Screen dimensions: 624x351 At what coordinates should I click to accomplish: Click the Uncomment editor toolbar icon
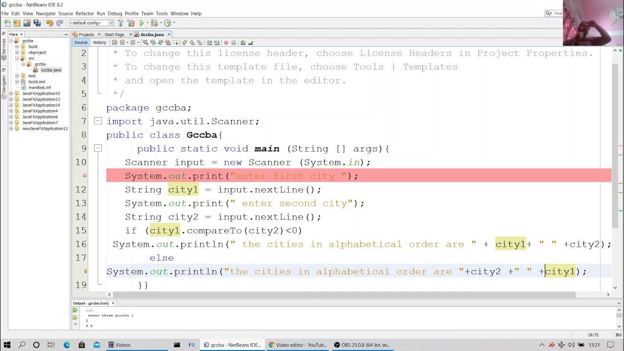[x=251, y=42]
